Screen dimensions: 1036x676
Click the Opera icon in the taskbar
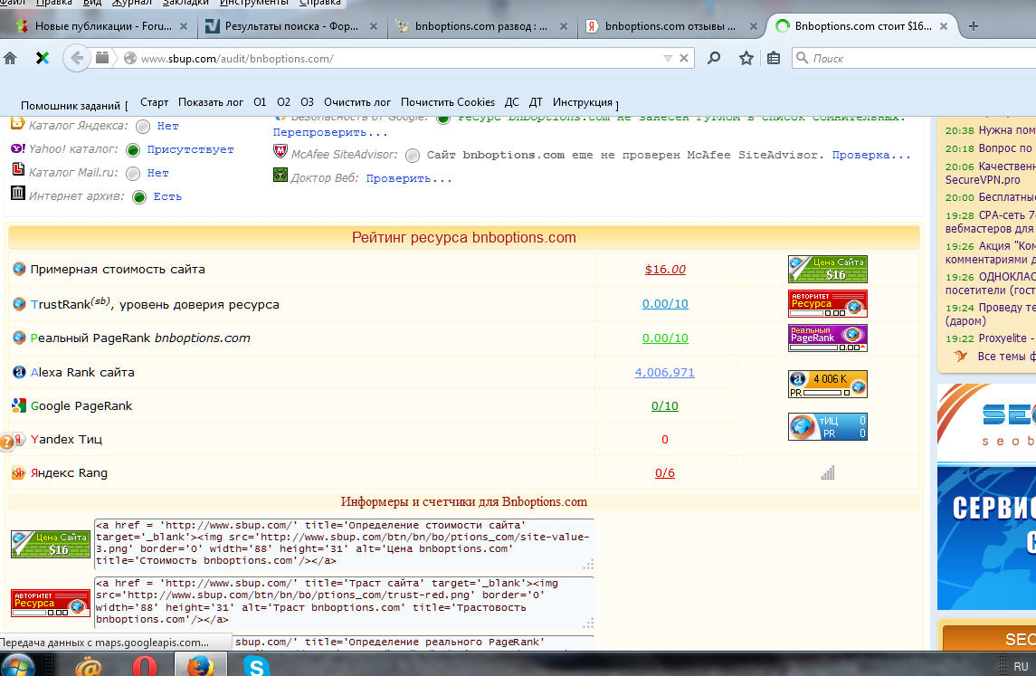coord(144,666)
